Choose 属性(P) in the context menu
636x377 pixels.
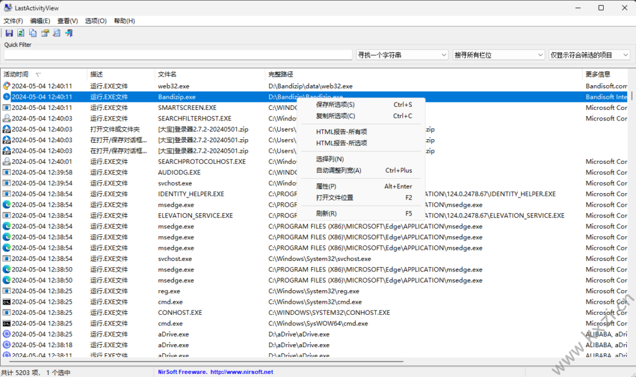pos(361,186)
